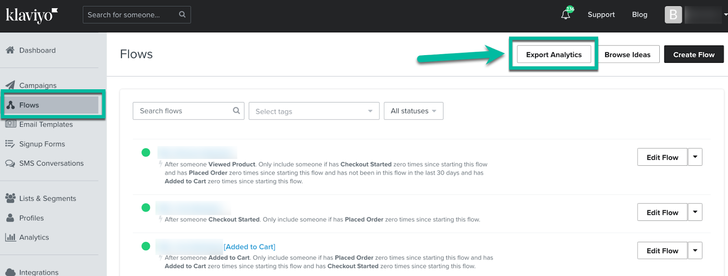
Task: Open the notifications bell icon
Action: click(566, 15)
